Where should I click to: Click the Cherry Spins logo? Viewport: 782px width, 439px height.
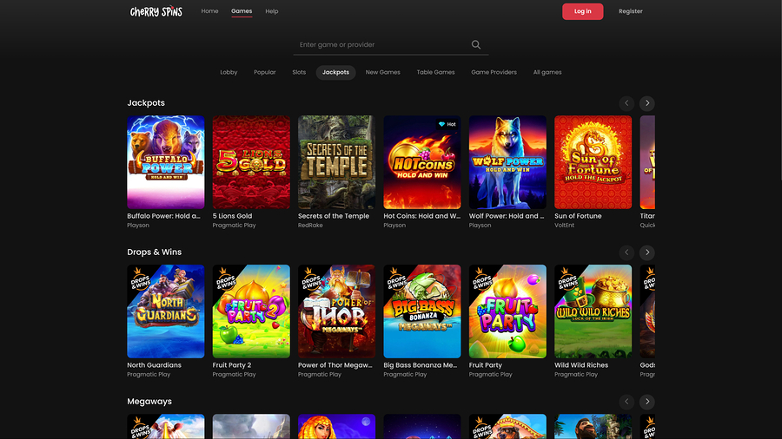156,11
